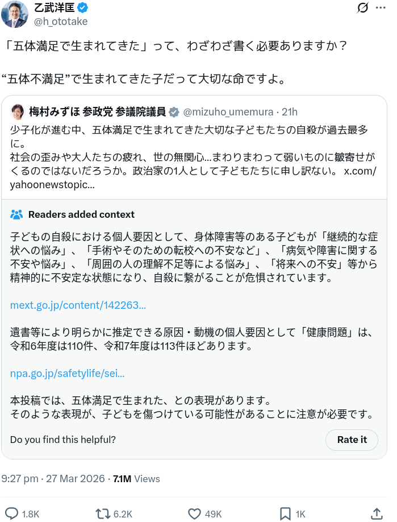Click the reply speech bubble icon
The width and height of the screenshot is (397, 522).
point(12,513)
